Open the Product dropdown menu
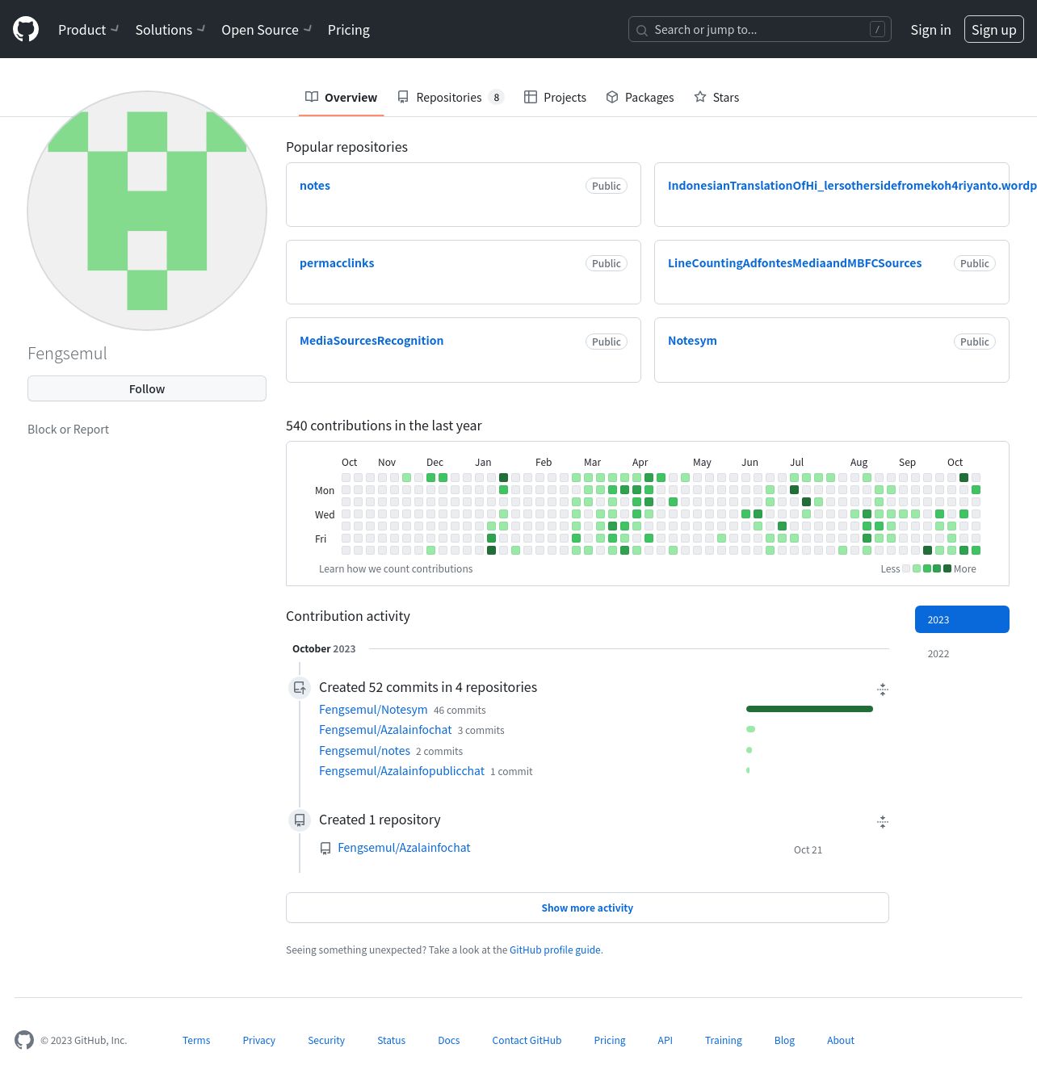The height and width of the screenshot is (1086, 1037). pyautogui.click(x=88, y=30)
